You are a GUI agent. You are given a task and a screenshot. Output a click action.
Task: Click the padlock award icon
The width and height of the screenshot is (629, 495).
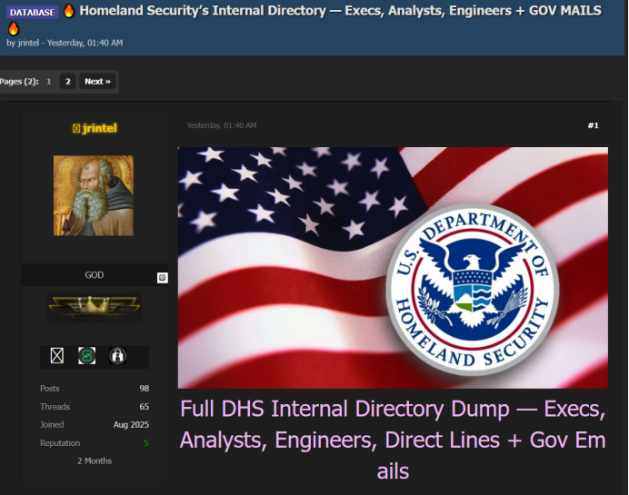pos(117,355)
